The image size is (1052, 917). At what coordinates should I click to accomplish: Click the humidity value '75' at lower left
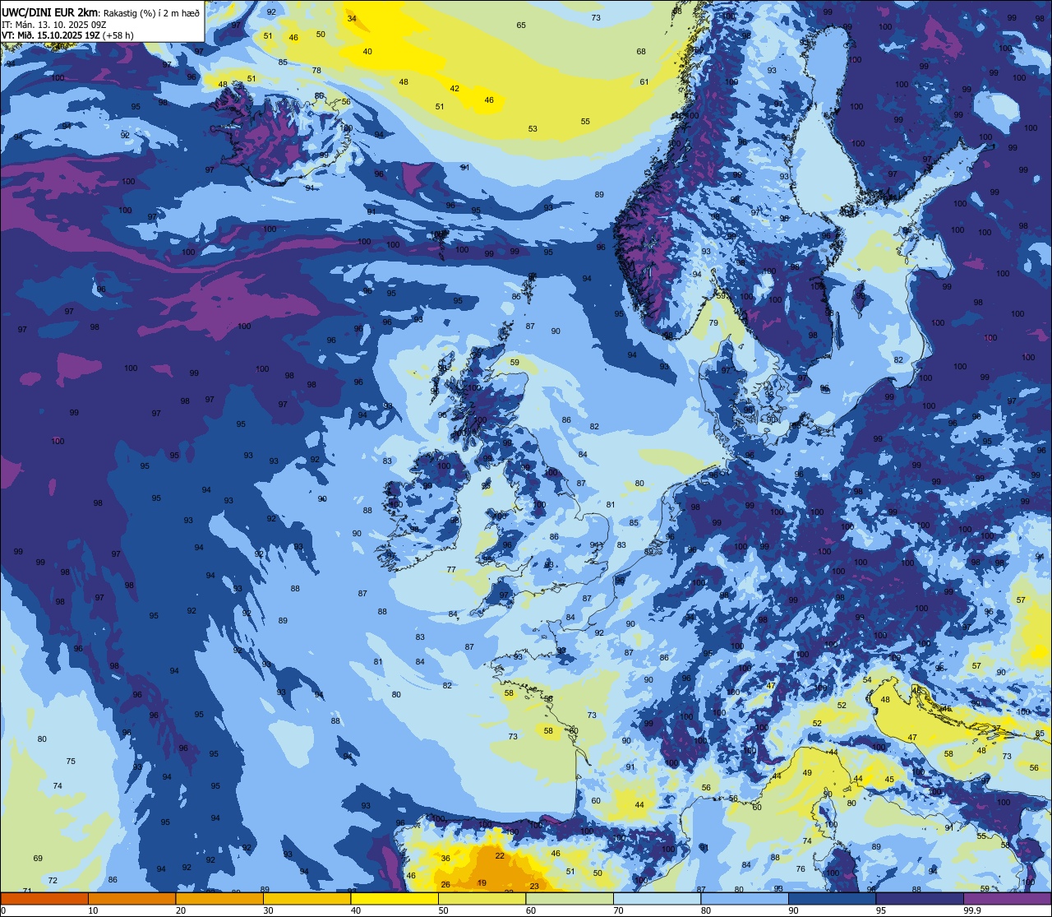(x=71, y=761)
